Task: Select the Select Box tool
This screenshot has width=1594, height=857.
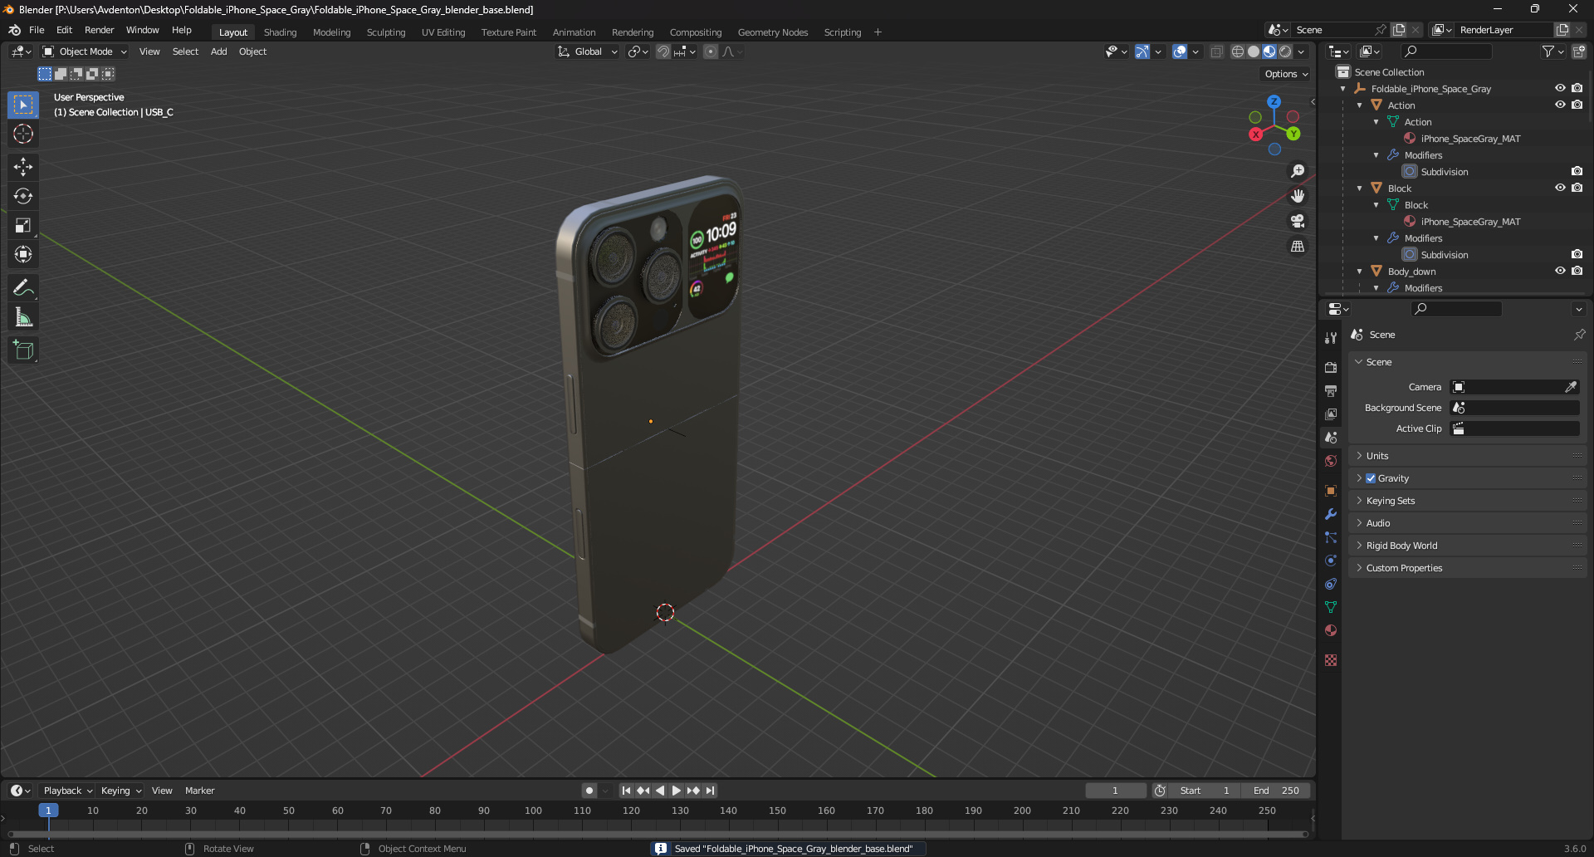Action: (x=23, y=105)
